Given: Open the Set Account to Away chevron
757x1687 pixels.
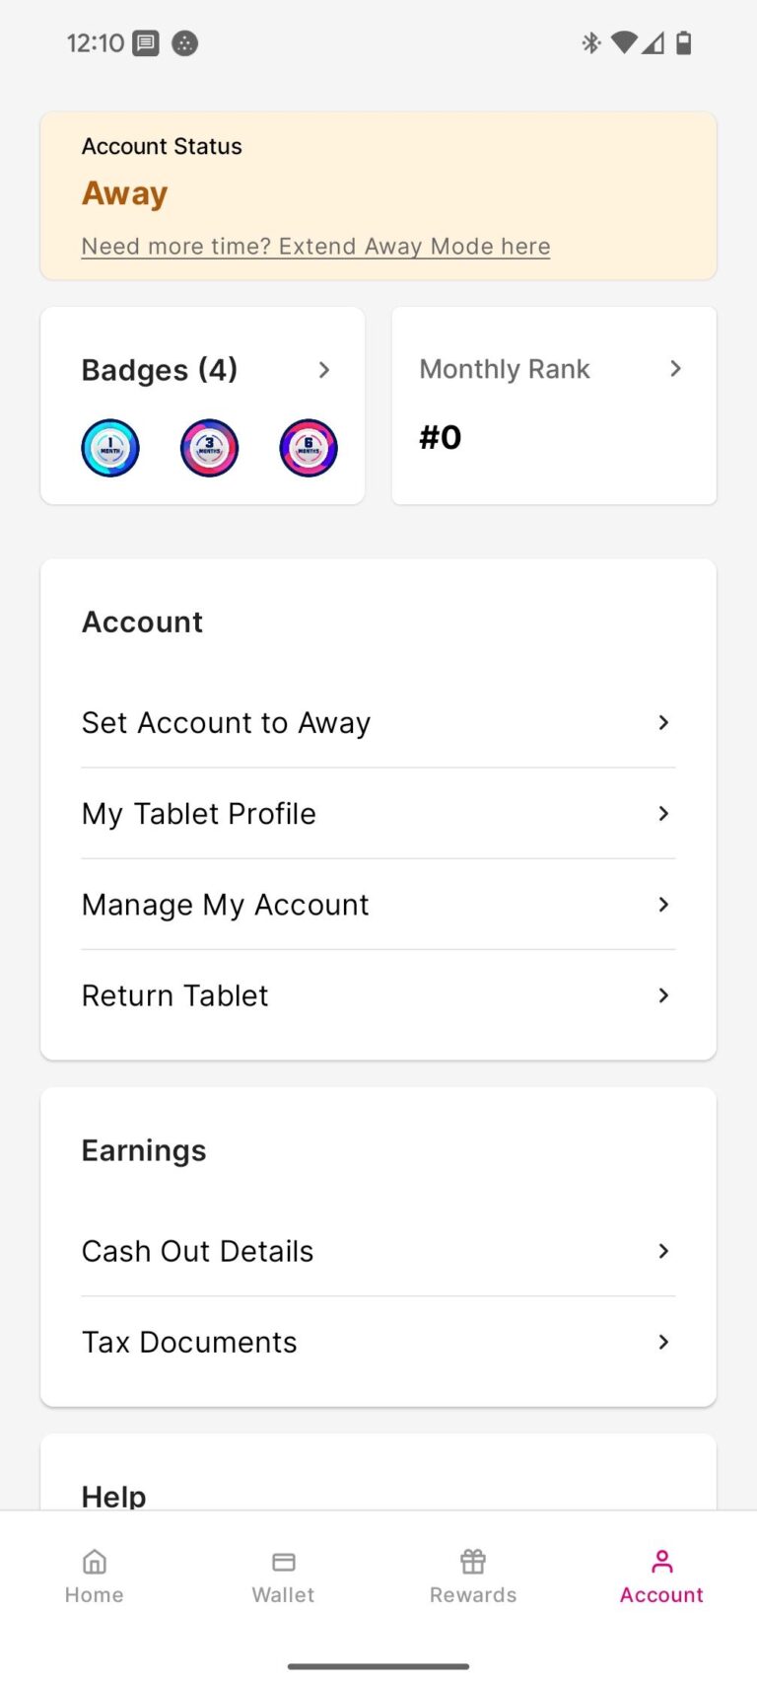Looking at the screenshot, I should click(x=663, y=723).
